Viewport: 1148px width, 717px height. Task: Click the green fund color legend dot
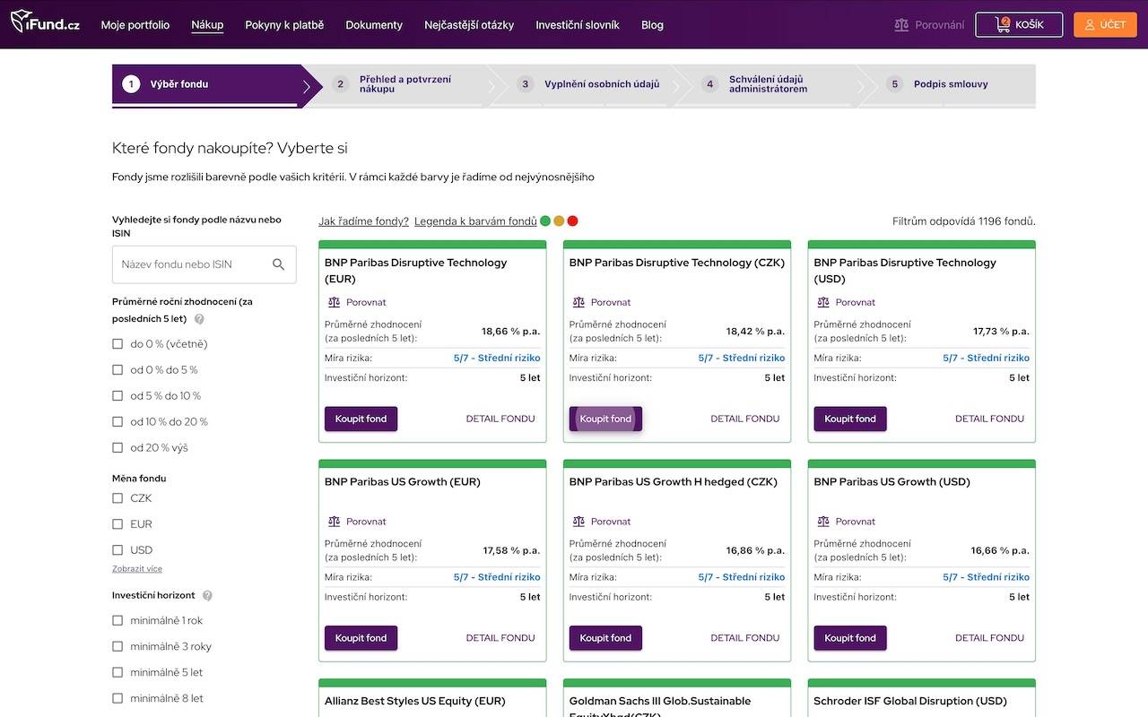click(x=545, y=221)
